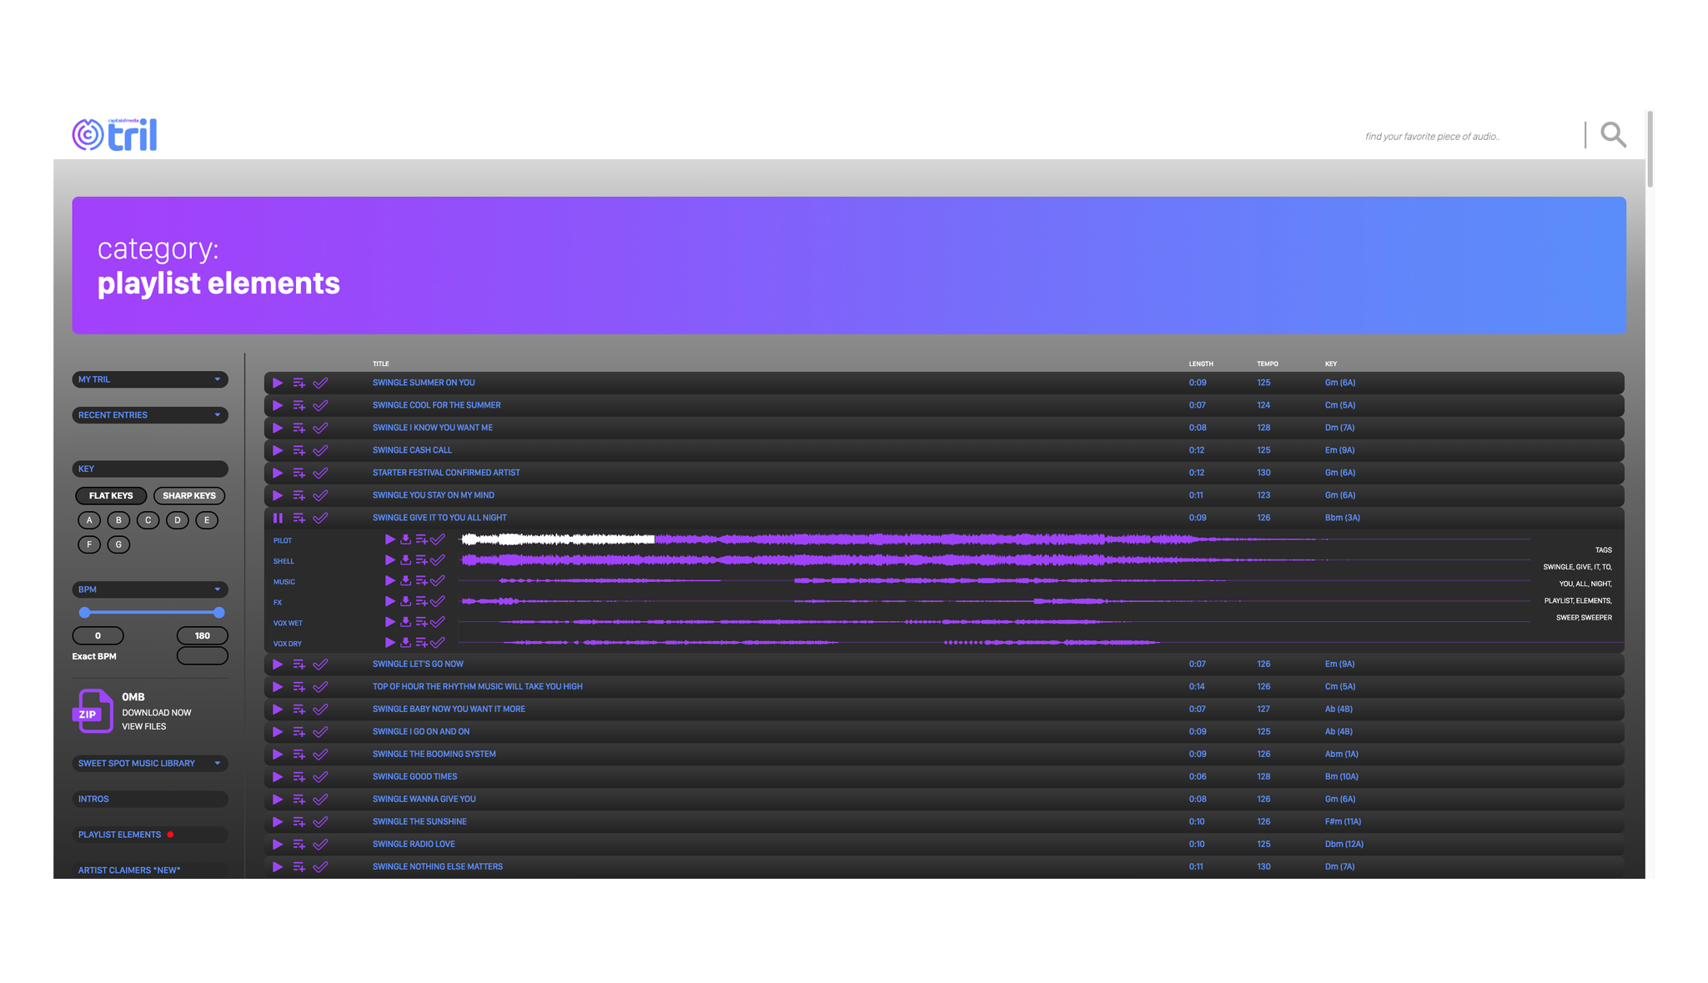
Task: Click the BPM slider maximum handle
Action: (x=219, y=612)
